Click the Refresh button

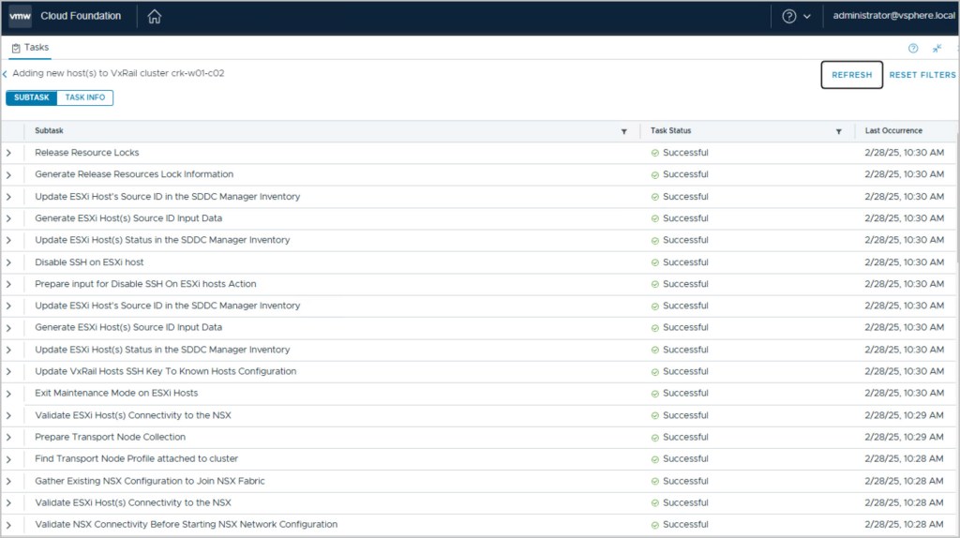click(851, 75)
